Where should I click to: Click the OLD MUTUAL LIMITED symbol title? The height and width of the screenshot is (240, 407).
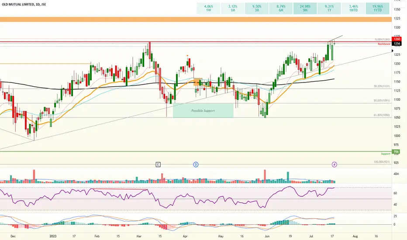point(23,4)
